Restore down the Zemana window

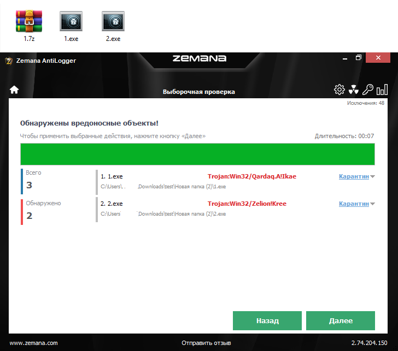[x=358, y=58]
